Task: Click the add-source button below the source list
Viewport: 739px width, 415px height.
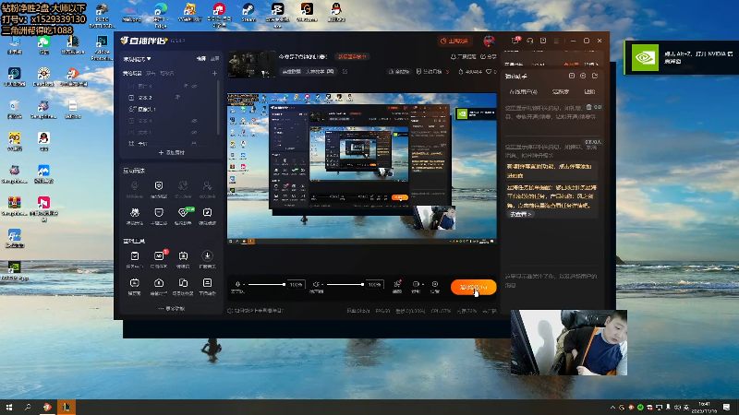Action: click(172, 152)
